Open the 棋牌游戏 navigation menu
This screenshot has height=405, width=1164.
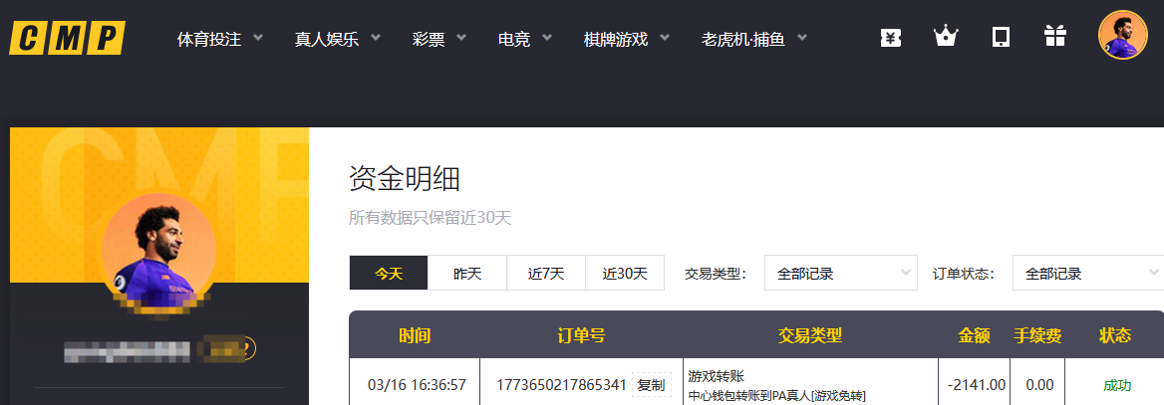tap(627, 40)
